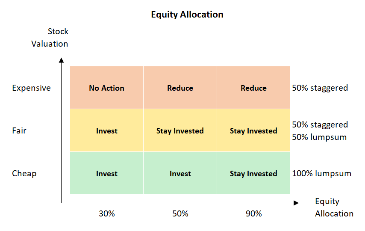Viewport: 365px width, 231px height.
Task: Click the right-pointing arrowhead of the allocation axis
Action: [x=296, y=203]
